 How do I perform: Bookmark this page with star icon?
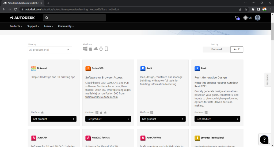tap(246, 9)
